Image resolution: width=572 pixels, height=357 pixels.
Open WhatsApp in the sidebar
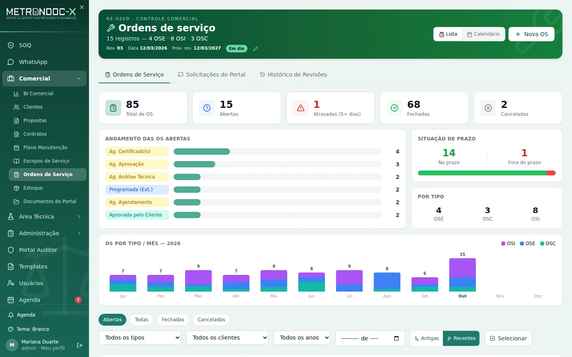pos(44,62)
